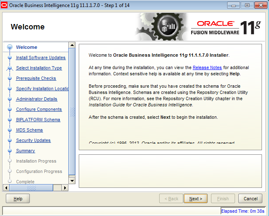Click the Configuration Progress step bullet
This screenshot has height=216, width=269.
(x=10, y=171)
